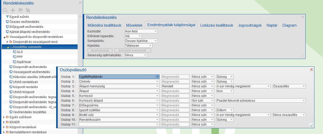The image size is (323, 134).
Task: Select Vevőrendelés kiszállítás in the tree
Action: [x=29, y=112]
